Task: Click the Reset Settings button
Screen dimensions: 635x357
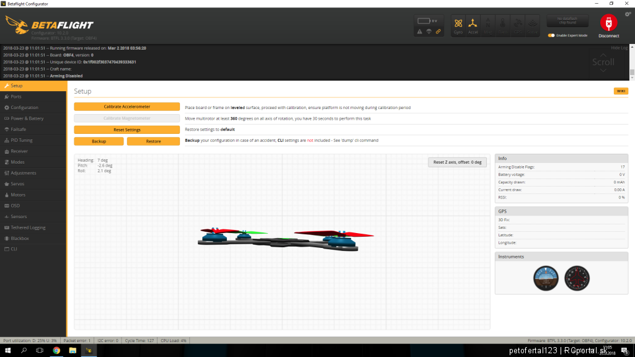Action: coord(127,130)
